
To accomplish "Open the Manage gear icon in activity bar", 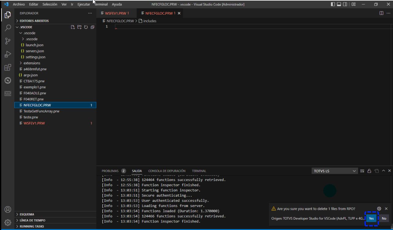I will pos(8,222).
